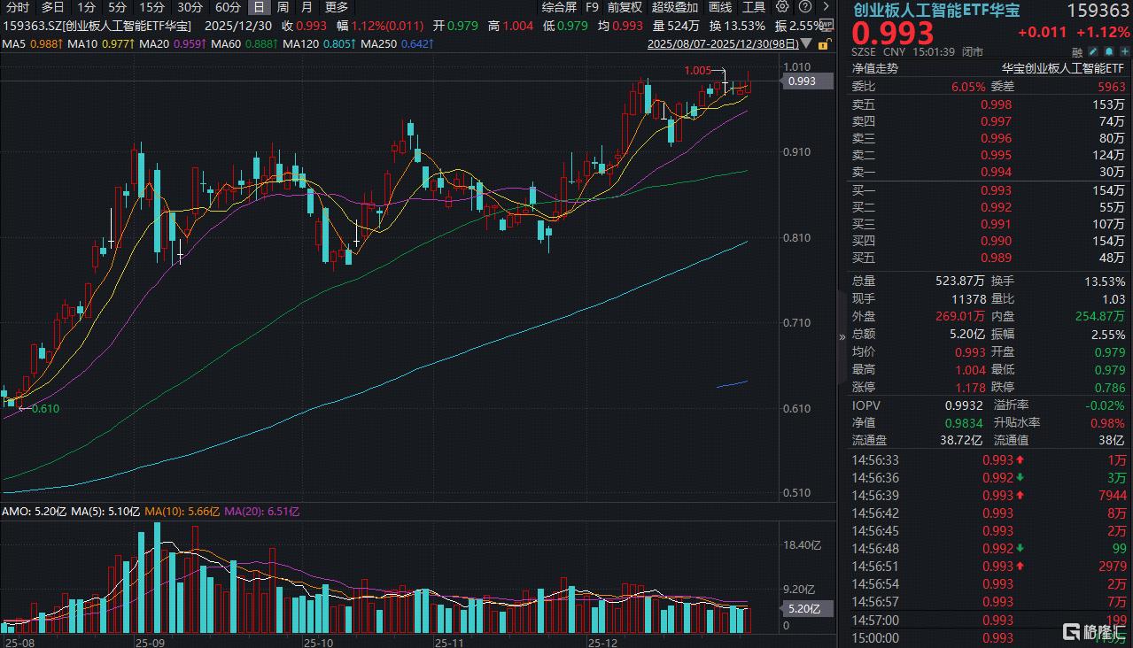Screen dimensions: 1133x648
Task: Open date range dropdown triangle
Action: [x=807, y=43]
